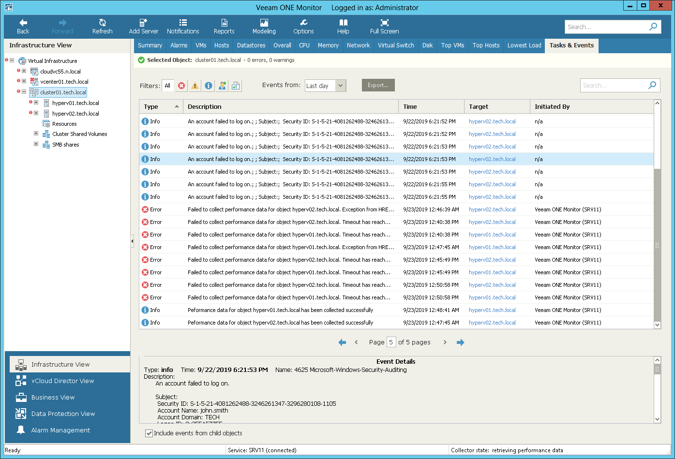Screen dimensions: 675x459
Task: Go to next page arrow
Action: coord(445,342)
